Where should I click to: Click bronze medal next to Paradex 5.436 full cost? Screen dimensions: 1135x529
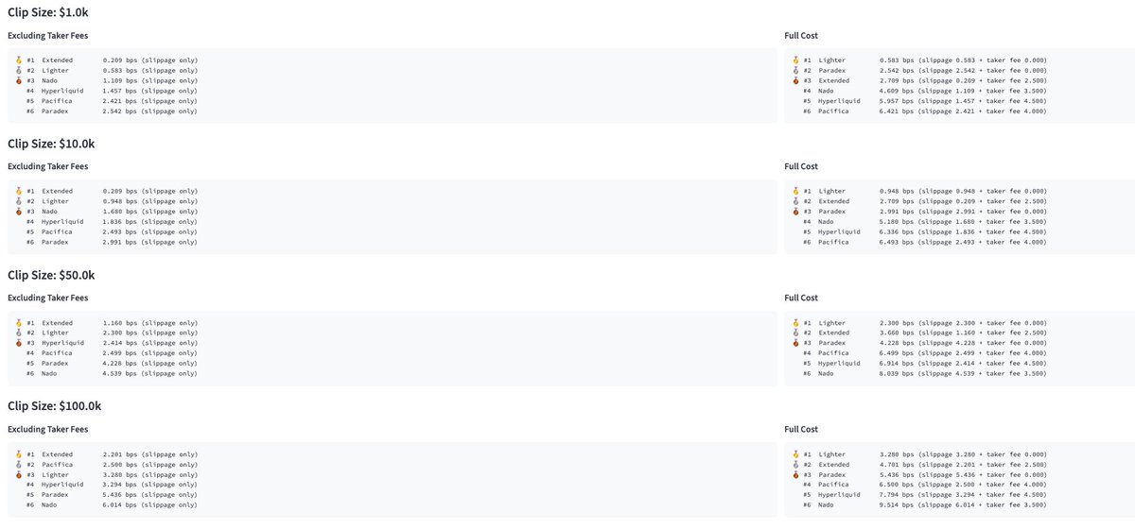(795, 474)
